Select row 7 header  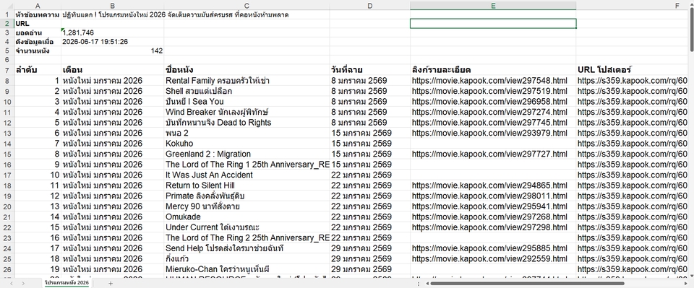(x=7, y=70)
